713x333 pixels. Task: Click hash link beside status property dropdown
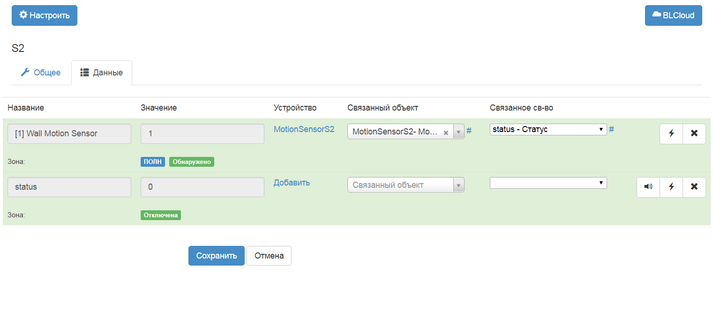[x=611, y=129]
